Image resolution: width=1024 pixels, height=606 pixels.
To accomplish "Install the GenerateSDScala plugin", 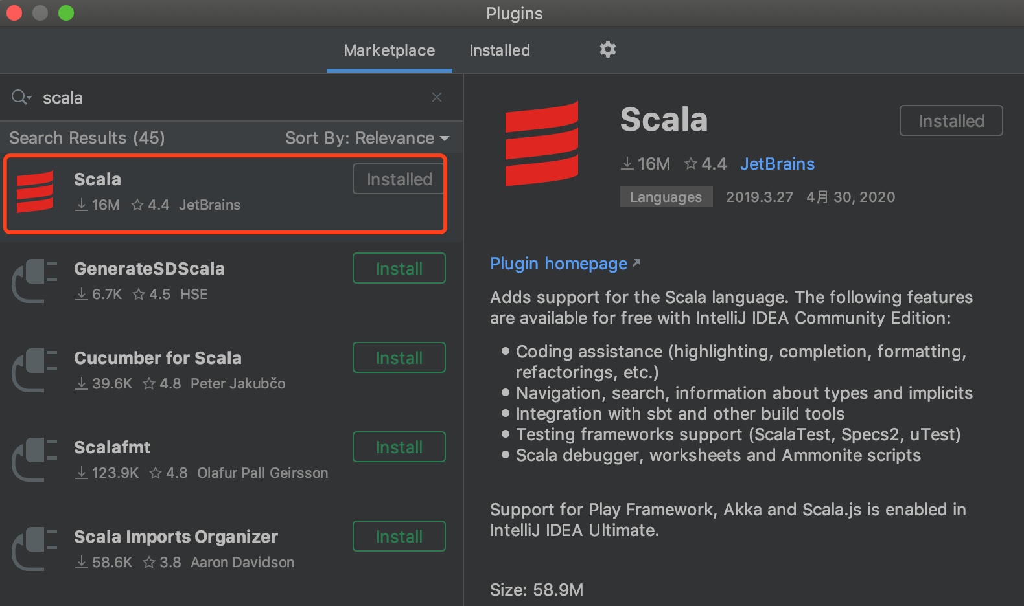I will (x=399, y=269).
